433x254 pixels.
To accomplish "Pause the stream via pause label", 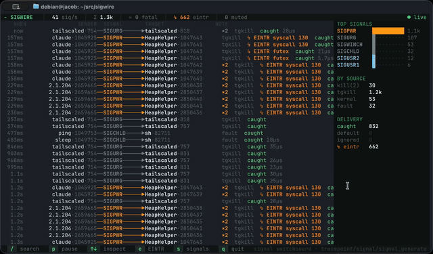I will click(x=69, y=249).
